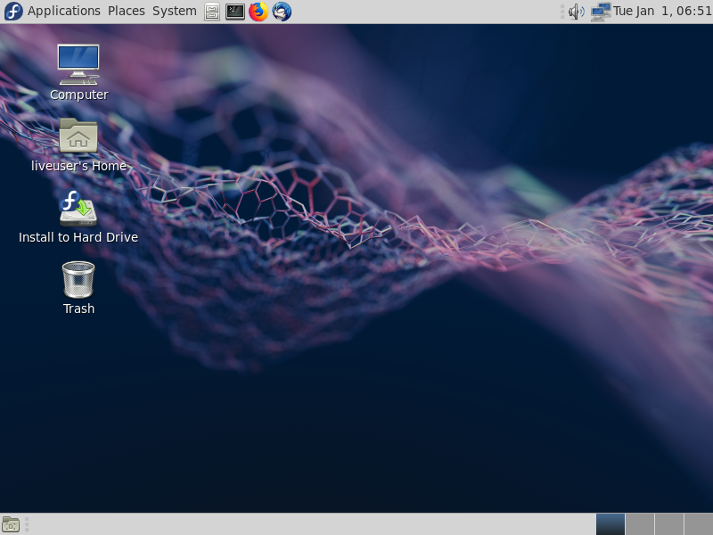Select the liveuser's Home folder icon
This screenshot has height=535, width=713.
78,136
